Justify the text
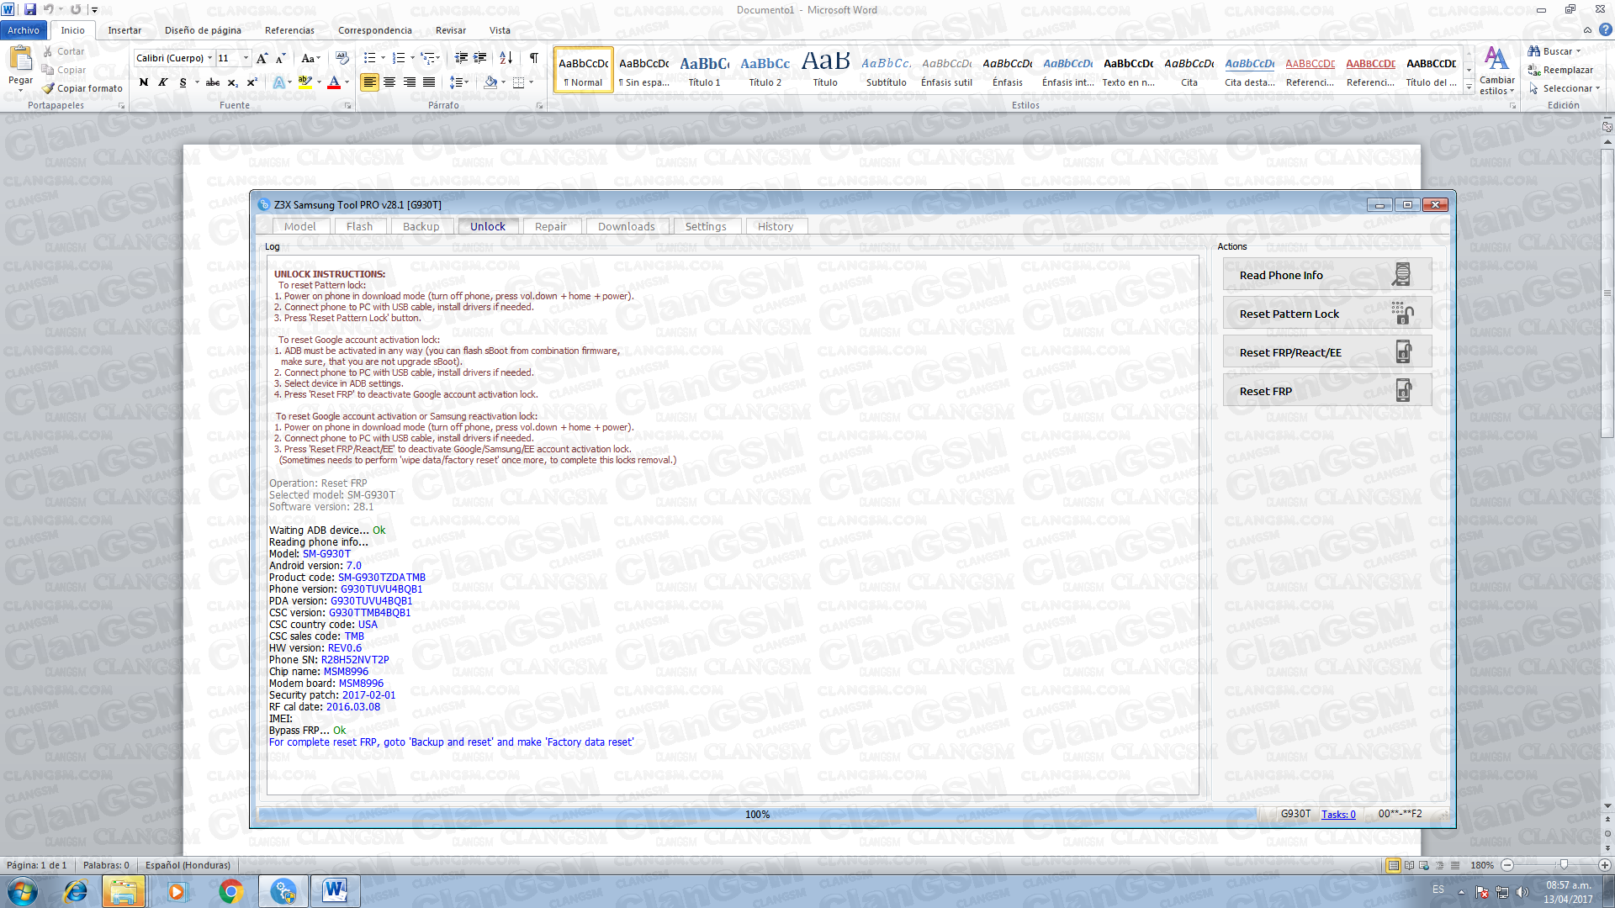1615x908 pixels. pyautogui.click(x=429, y=82)
